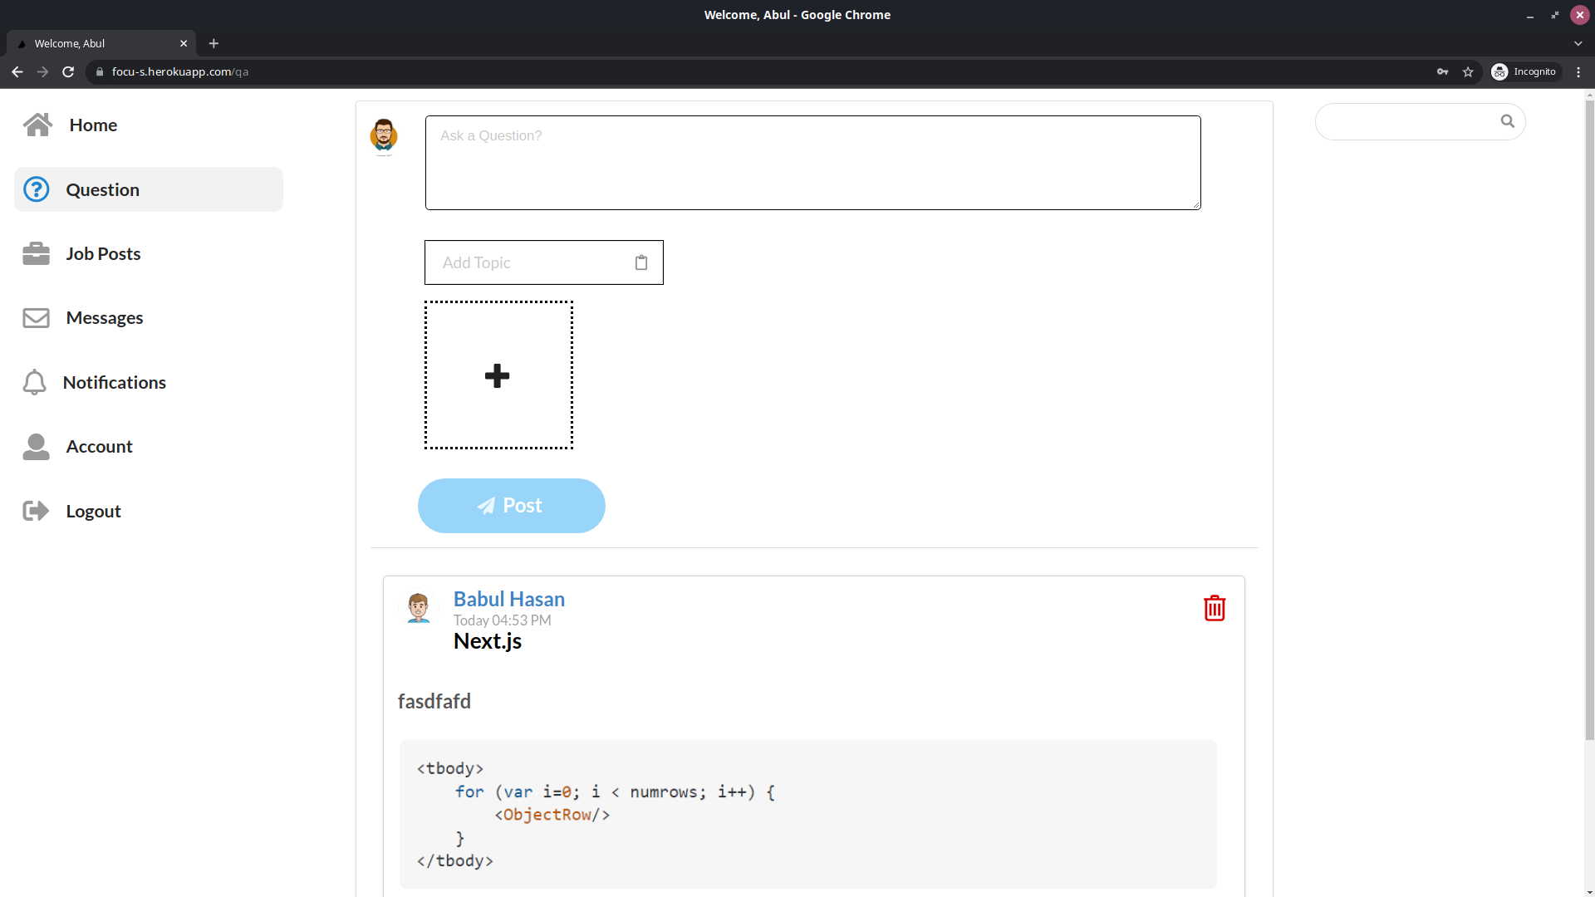The image size is (1595, 897).
Task: Open the Account menu item
Action: [99, 447]
